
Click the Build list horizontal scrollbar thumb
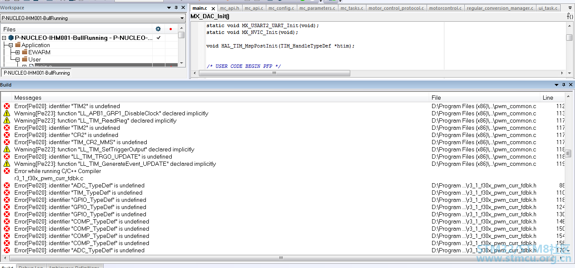[280, 258]
